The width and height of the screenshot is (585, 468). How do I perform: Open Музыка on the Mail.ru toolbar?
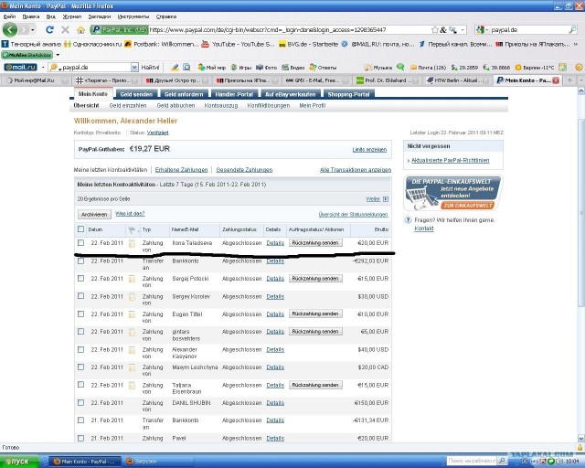coord(378,68)
